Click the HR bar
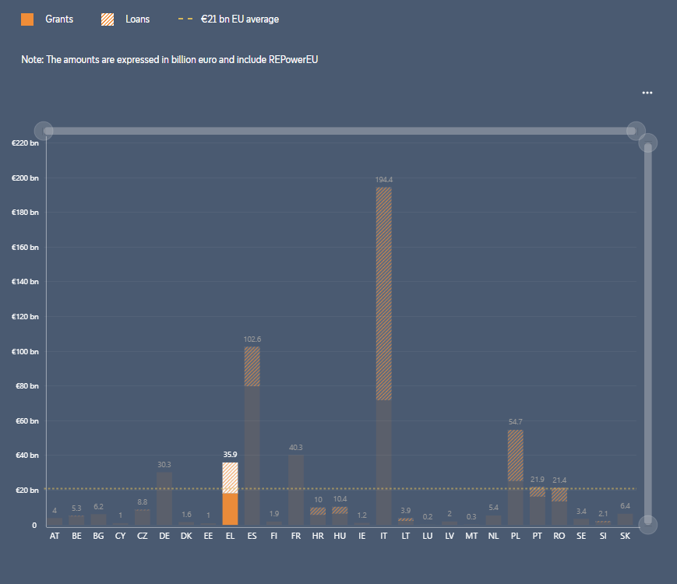This screenshot has width=677, height=584. click(318, 516)
